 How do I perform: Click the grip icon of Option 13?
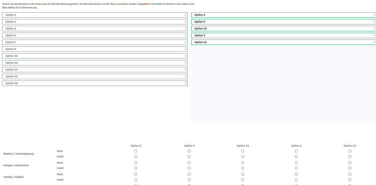pyautogui.click(x=375, y=29)
